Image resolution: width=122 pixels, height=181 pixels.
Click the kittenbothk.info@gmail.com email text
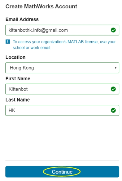coord(38,30)
